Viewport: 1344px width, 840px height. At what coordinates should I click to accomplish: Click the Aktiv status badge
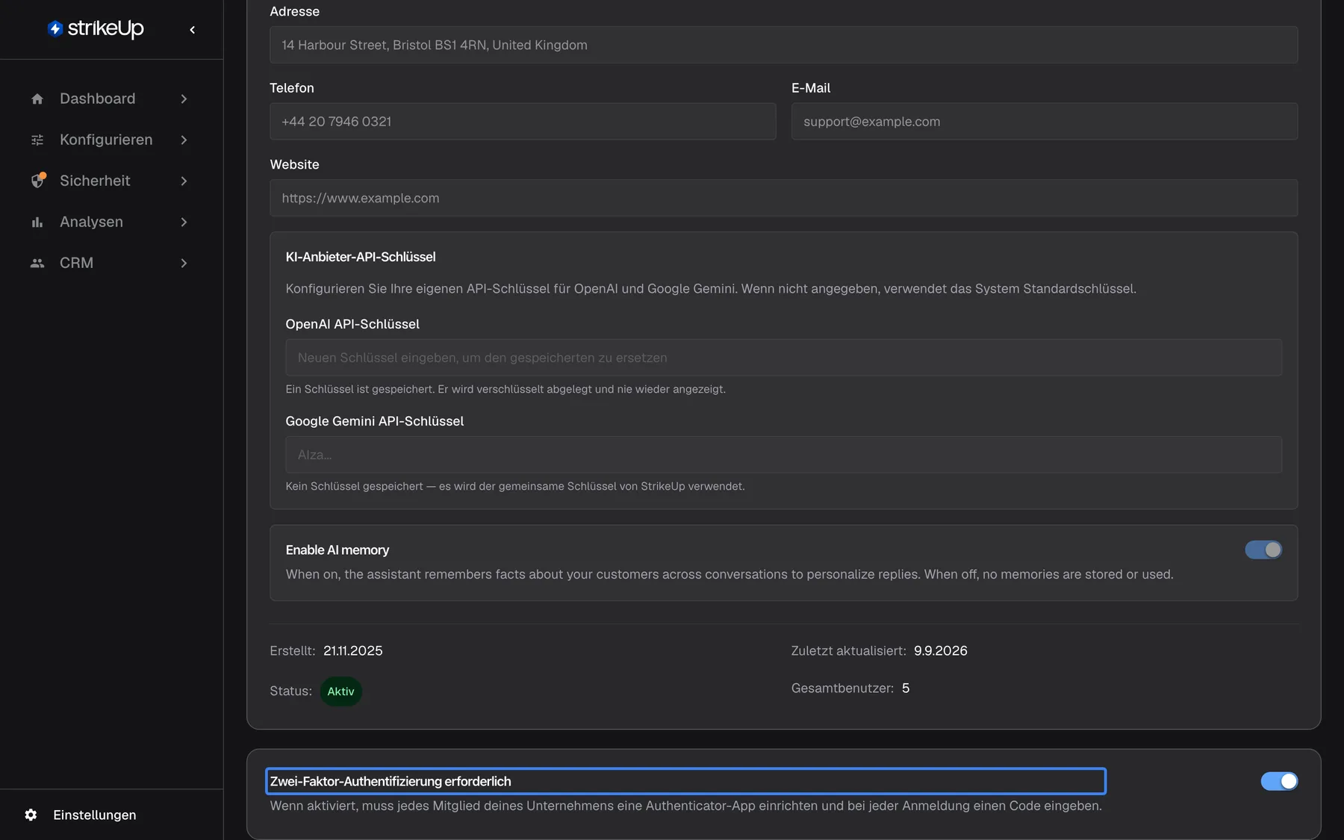pos(340,691)
